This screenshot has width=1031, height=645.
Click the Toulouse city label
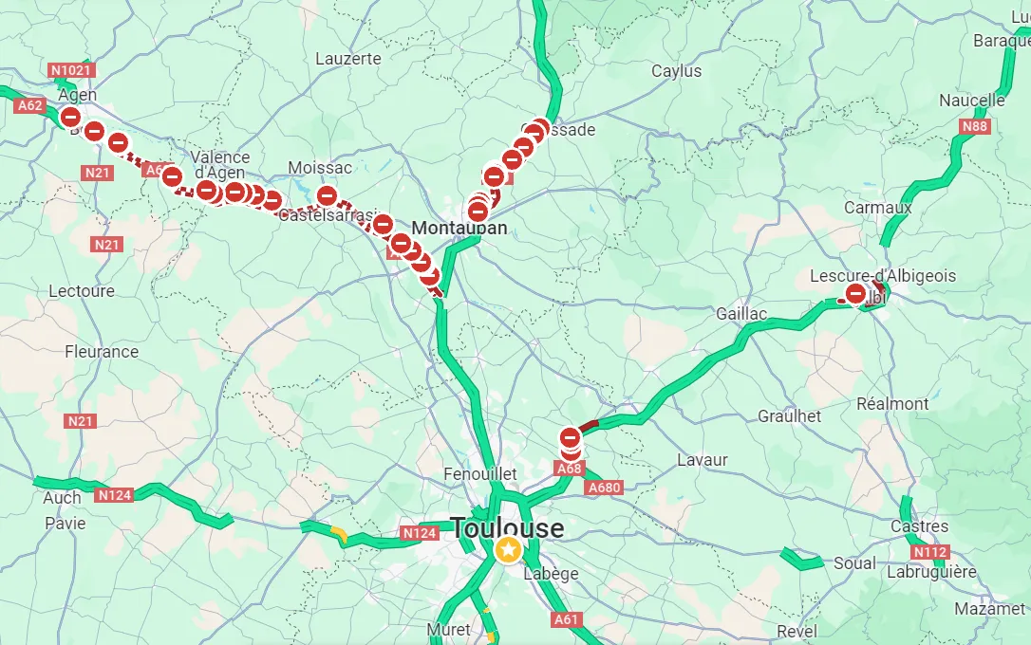(507, 527)
